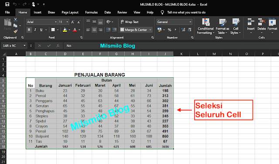Click Wrap Text button
Image resolution: width=279 pixels, height=164 pixels.
[x=129, y=22]
